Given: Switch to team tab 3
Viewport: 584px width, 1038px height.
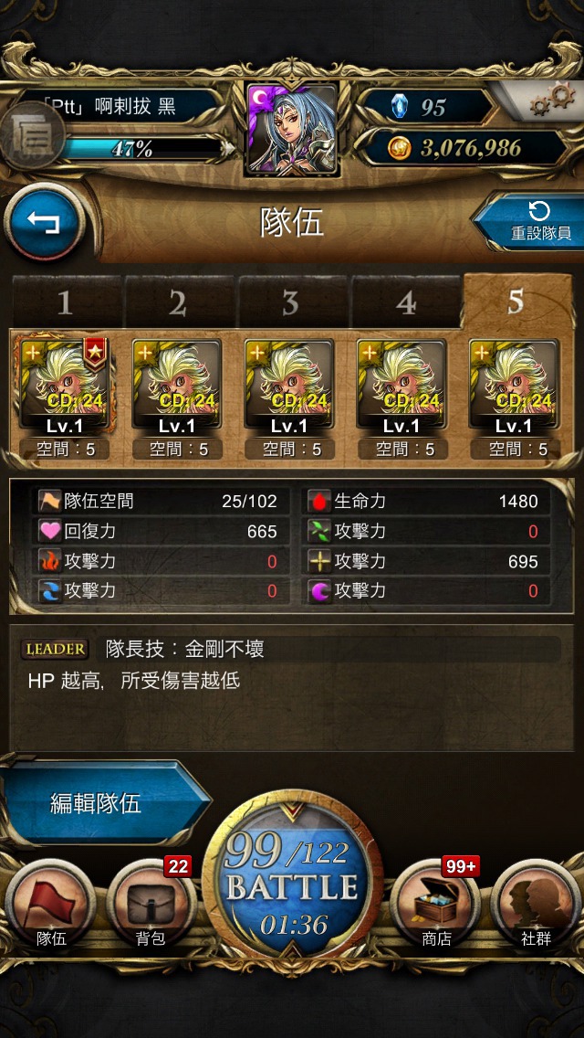Looking at the screenshot, I should (291, 302).
